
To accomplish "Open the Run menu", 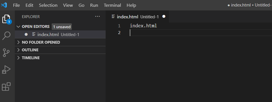I will [94, 5].
